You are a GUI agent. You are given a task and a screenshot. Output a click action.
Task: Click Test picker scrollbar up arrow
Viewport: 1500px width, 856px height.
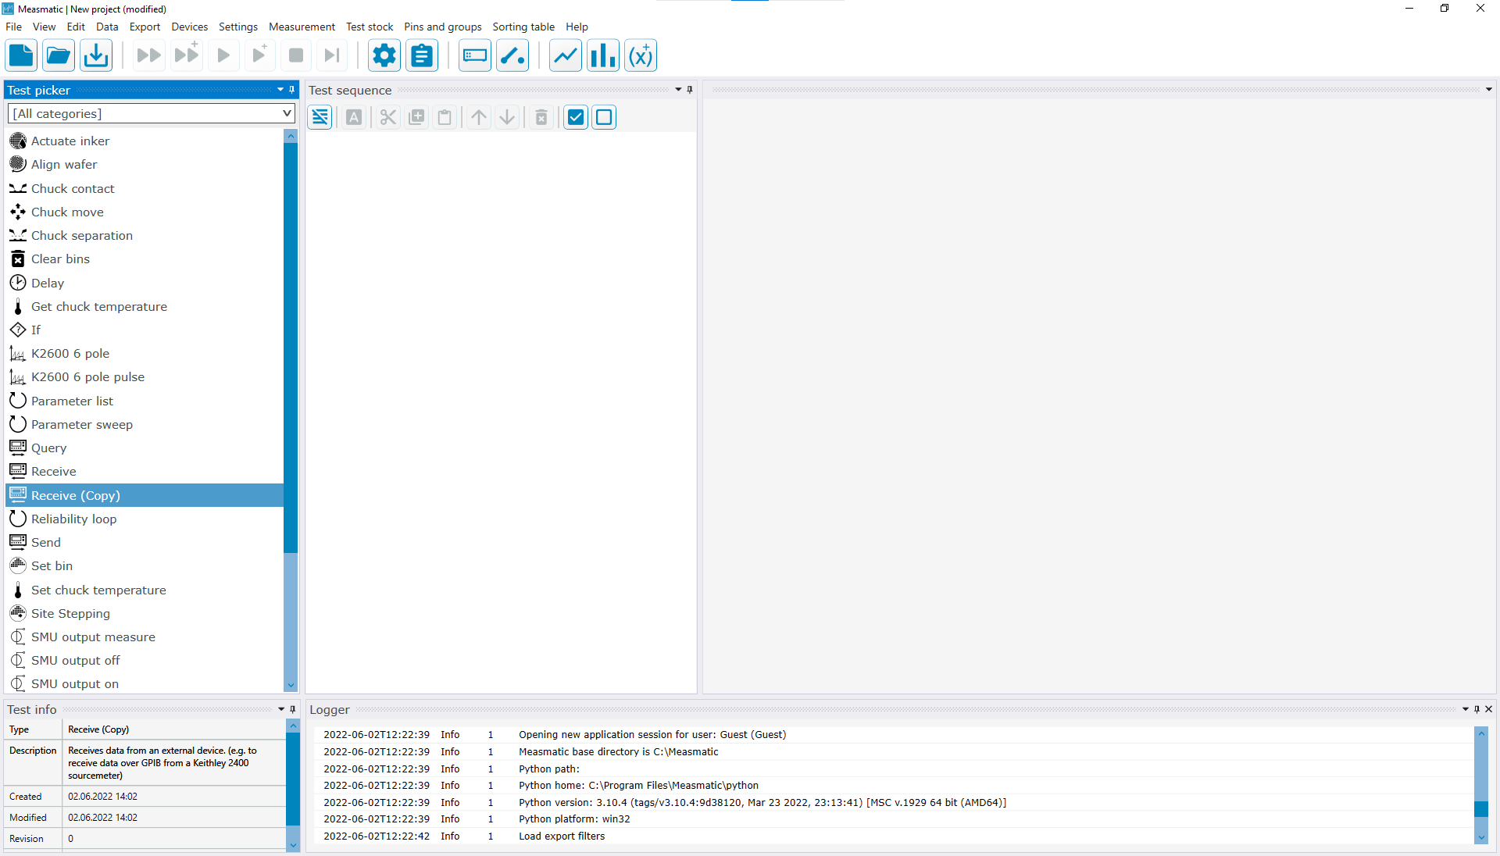291,136
